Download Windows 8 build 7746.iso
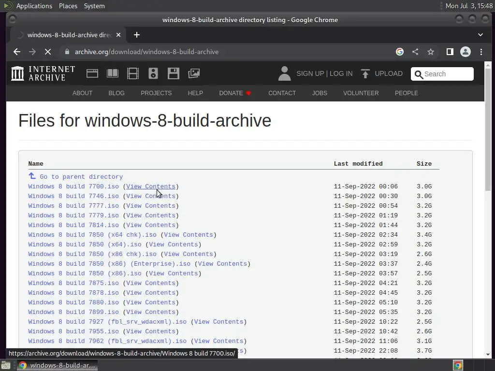The image size is (495, 371). [x=73, y=196]
